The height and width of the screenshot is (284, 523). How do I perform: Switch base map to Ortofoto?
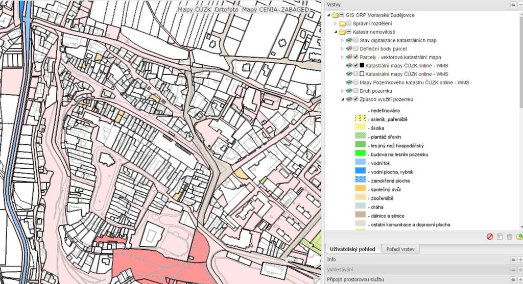pyautogui.click(x=226, y=10)
